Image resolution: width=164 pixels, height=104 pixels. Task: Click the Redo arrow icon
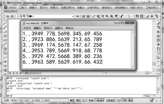point(129,16)
